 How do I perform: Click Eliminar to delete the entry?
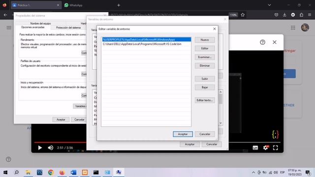coord(205,65)
